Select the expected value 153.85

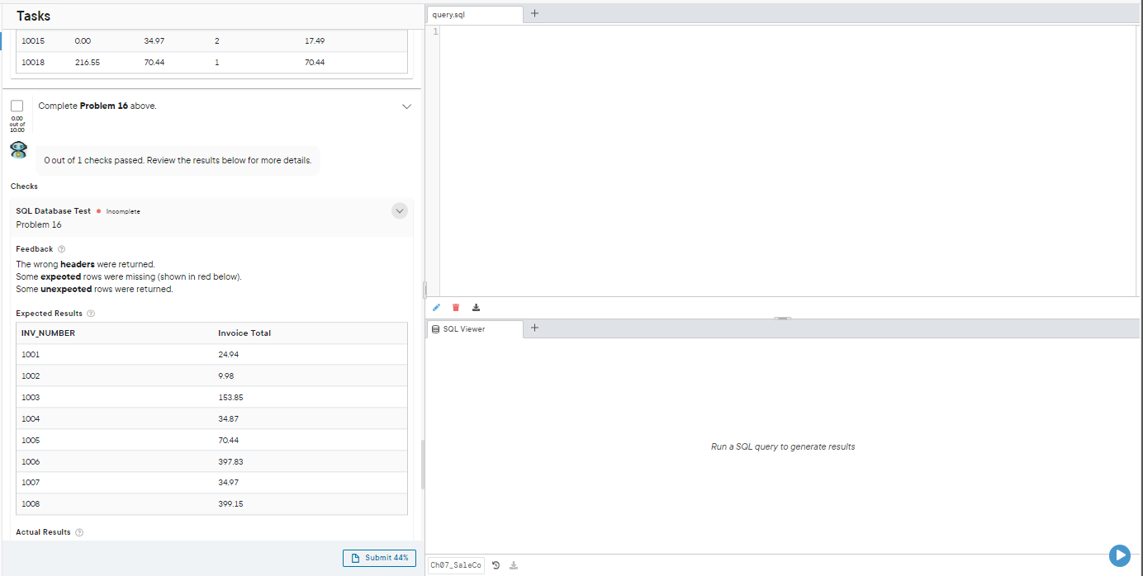tap(230, 398)
